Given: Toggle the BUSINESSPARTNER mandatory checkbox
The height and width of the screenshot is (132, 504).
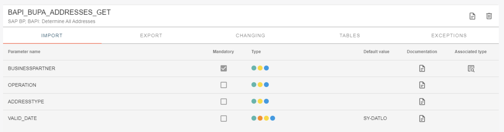Looking at the screenshot, I should coord(224,68).
